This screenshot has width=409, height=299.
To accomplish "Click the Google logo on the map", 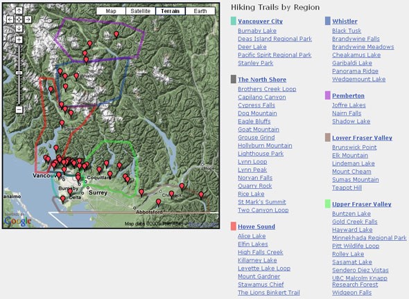I will click(18, 221).
